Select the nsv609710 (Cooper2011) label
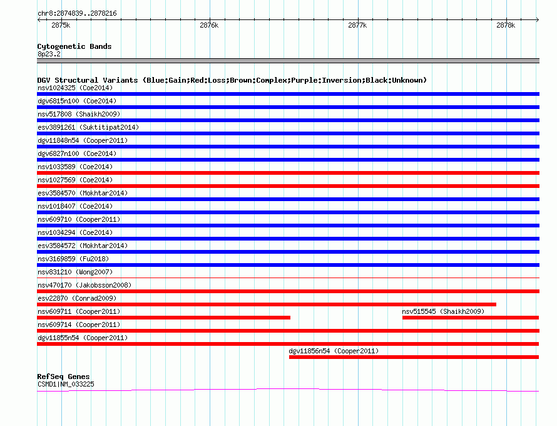The width and height of the screenshot is (557, 426). [79, 219]
